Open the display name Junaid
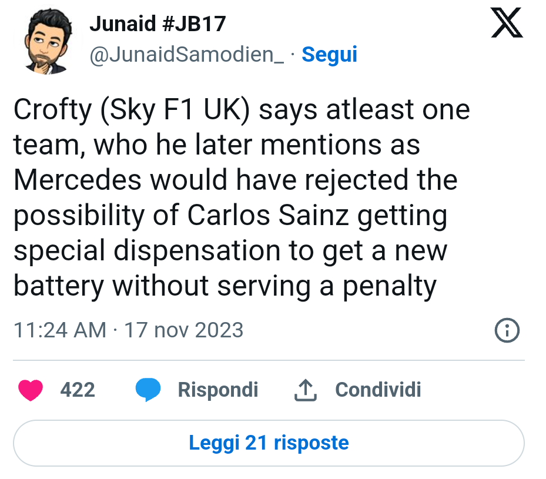Viewport: 546px width, 479px height. (x=123, y=24)
